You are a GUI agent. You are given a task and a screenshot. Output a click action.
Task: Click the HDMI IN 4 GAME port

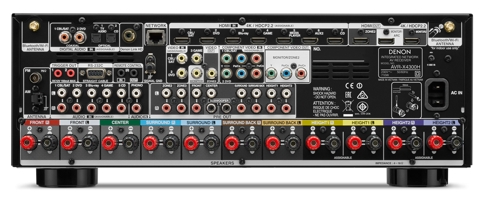pos(259,40)
